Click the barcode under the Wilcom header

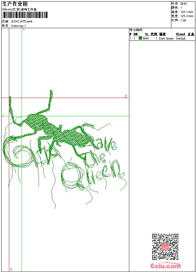25,15
